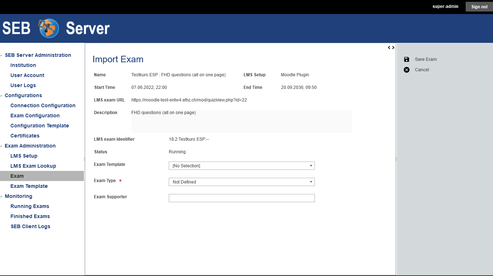Collapse the Exam Administration section
The image size is (493, 276).
pos(1,146)
